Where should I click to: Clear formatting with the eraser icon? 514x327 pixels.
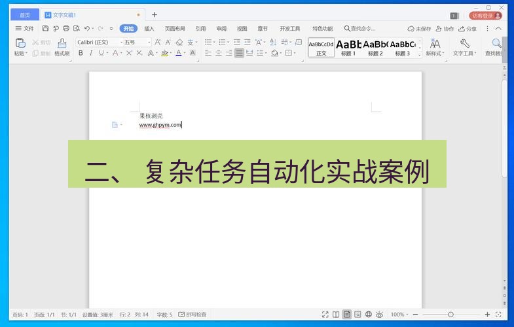[x=179, y=43]
